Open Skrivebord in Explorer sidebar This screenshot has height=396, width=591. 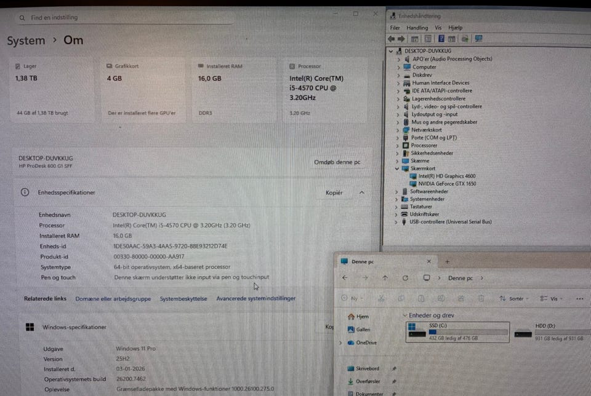click(363, 368)
